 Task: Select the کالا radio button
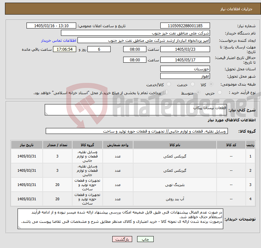point(211,84)
